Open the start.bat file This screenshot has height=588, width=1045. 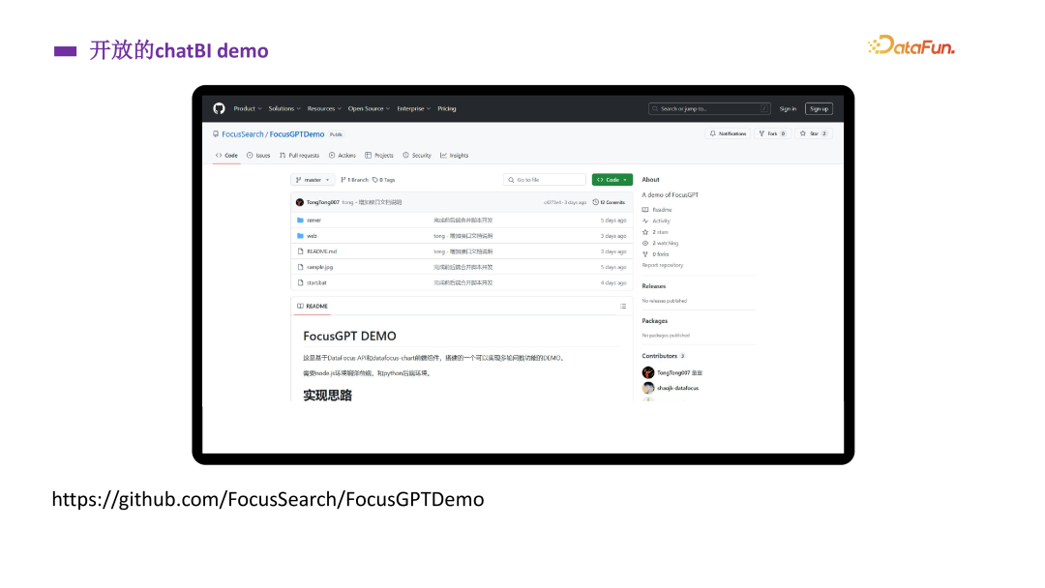tap(316, 283)
